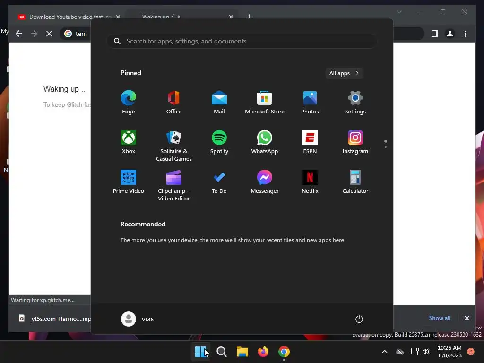Screen dimensions: 484x363
Task: Launch Firefox from the taskbar
Action: click(x=263, y=352)
